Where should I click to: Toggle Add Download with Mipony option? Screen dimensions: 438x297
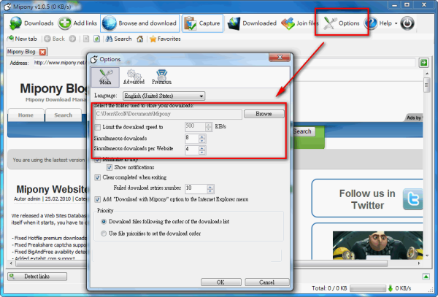[98, 199]
